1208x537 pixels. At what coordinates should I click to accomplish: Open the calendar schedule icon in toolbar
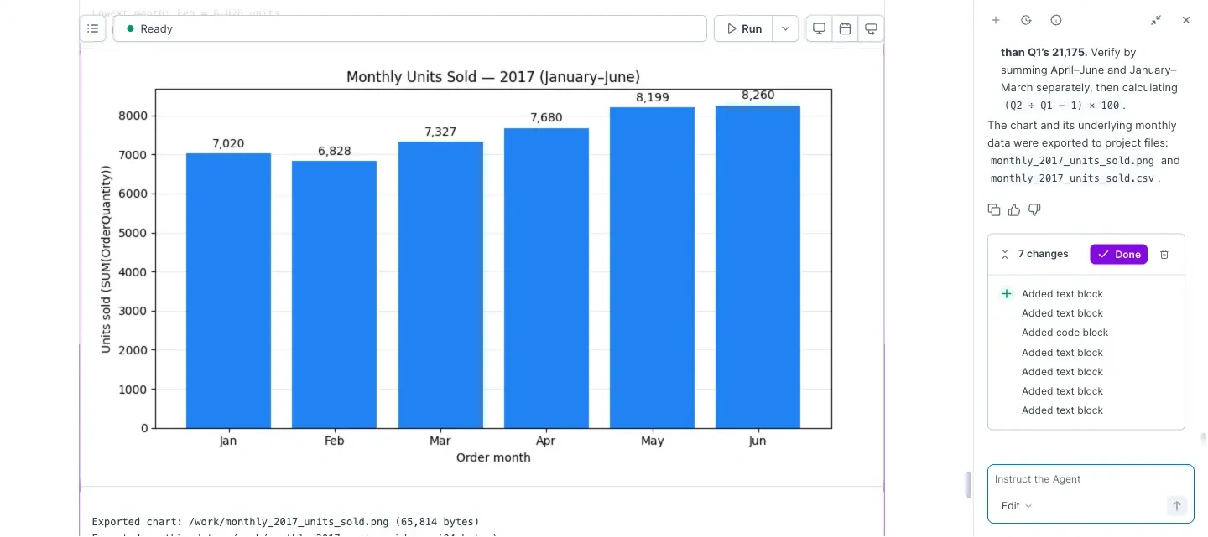pos(845,28)
